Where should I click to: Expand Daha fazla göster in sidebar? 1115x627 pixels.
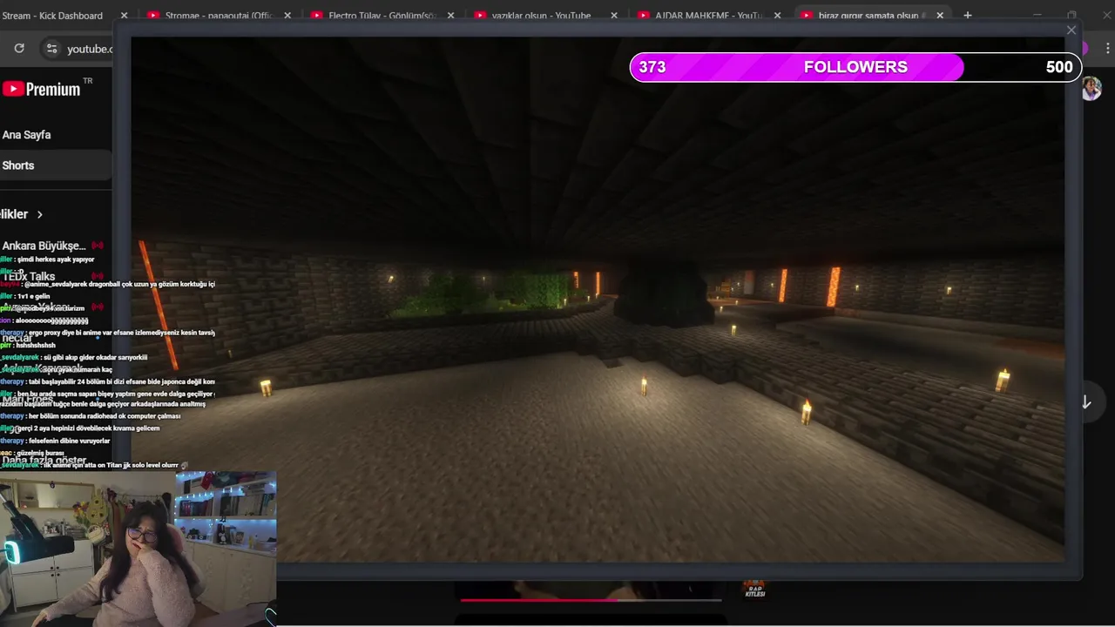[44, 460]
